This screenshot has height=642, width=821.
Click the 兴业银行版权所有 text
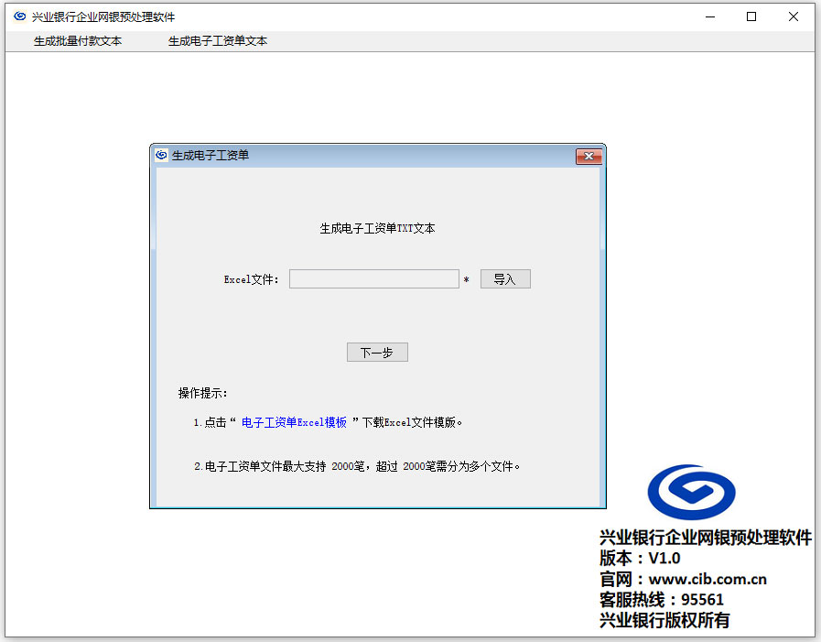(x=664, y=620)
